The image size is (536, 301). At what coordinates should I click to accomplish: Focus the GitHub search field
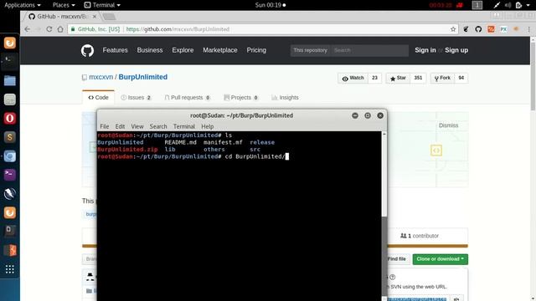370,50
